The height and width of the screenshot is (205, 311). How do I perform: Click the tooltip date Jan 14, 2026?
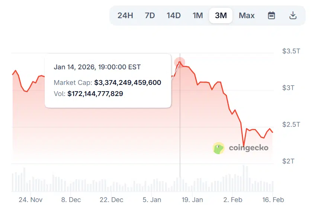97,67
